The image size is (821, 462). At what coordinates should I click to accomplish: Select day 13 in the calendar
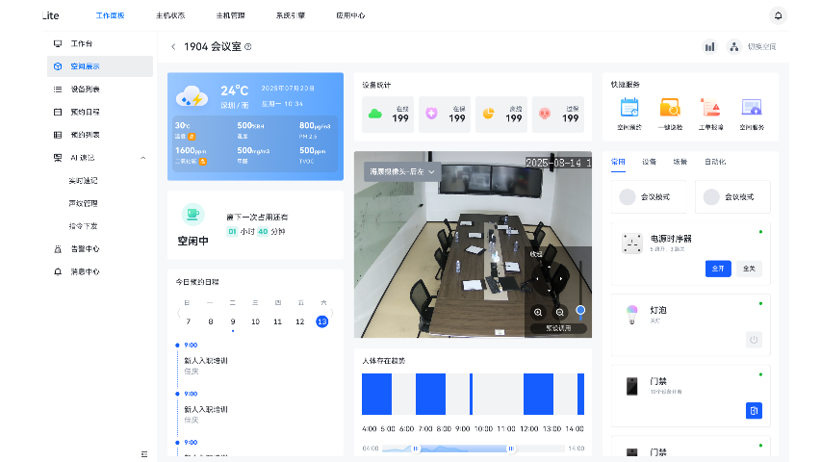click(322, 321)
